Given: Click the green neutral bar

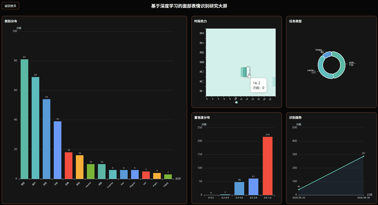Looking at the screenshot, I should pos(91,171).
